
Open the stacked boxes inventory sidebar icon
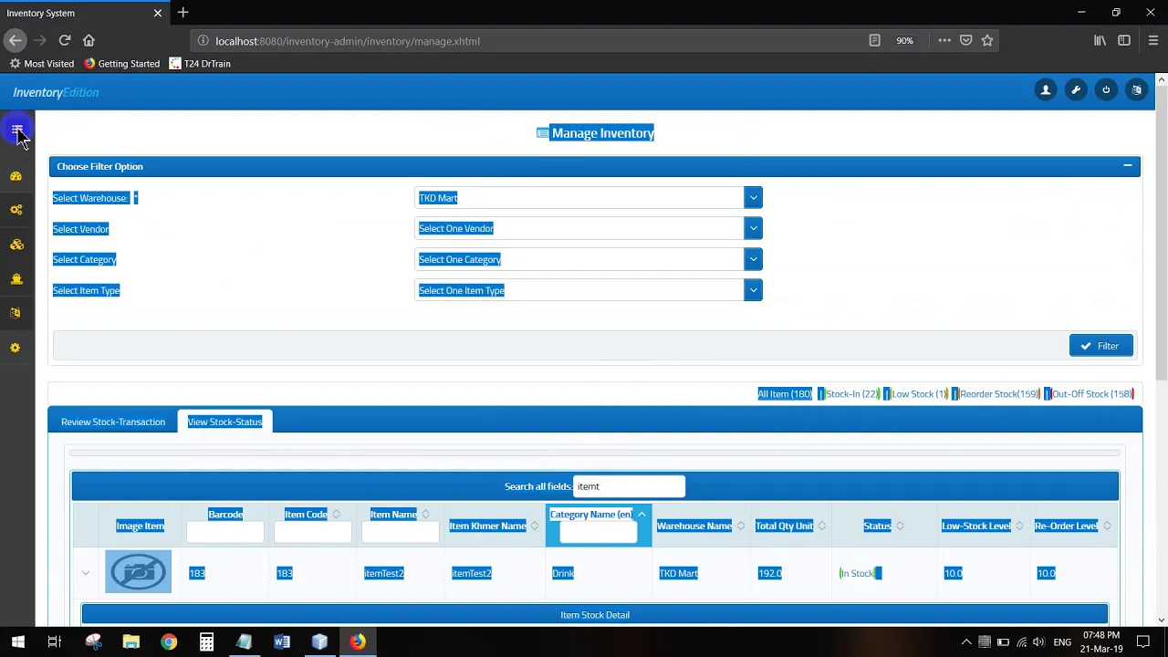click(x=16, y=245)
